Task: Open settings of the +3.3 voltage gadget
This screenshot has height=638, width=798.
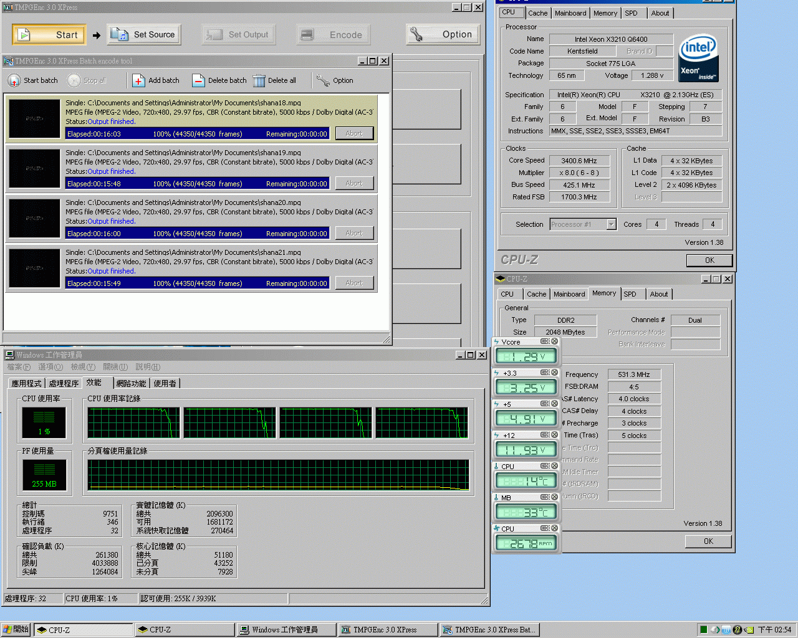Action: (545, 373)
